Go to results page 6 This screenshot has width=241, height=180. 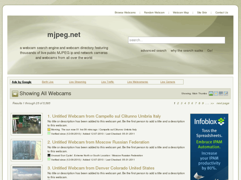click(192, 103)
